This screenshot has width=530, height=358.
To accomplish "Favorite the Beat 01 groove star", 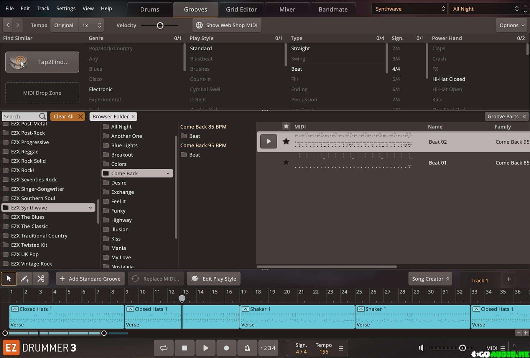I will [286, 162].
